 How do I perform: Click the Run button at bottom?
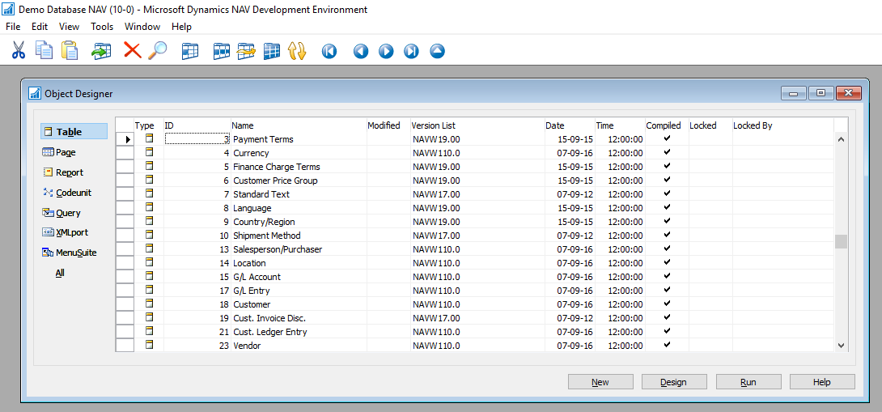pos(748,381)
